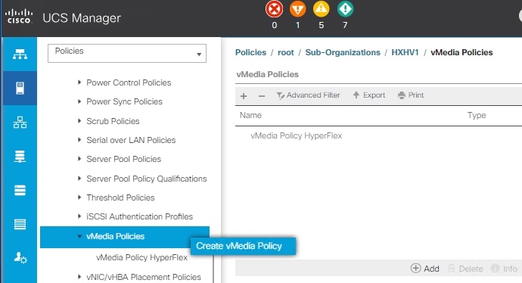Select the Server Pool Policy Qualifications label
Image resolution: width=522 pixels, height=283 pixels.
coord(147,179)
